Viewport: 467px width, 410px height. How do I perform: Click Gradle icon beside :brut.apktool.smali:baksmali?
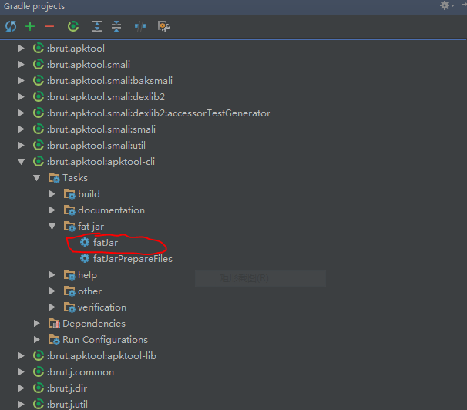tap(39, 80)
